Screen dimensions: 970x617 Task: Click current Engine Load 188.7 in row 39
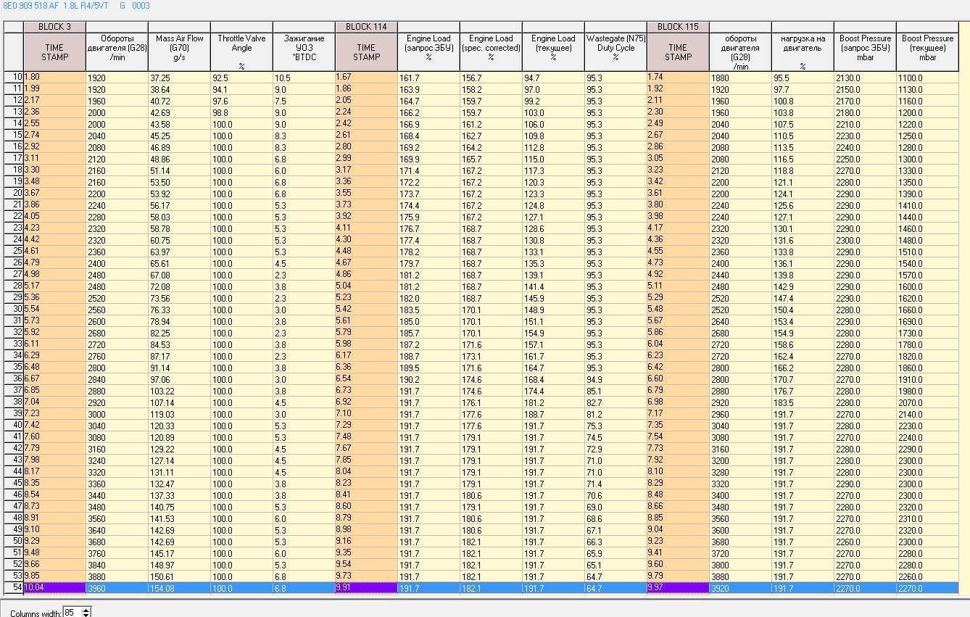(553, 413)
